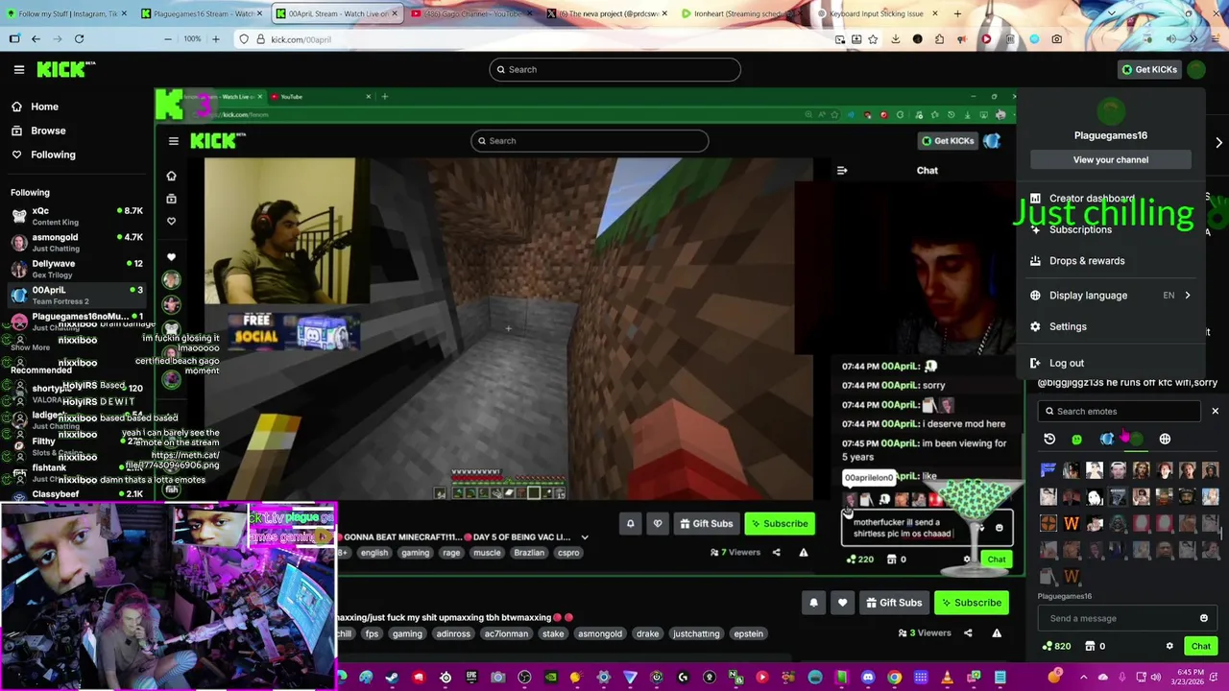The width and height of the screenshot is (1229, 691).
Task: Click the asmongold stream tag
Action: (x=600, y=633)
